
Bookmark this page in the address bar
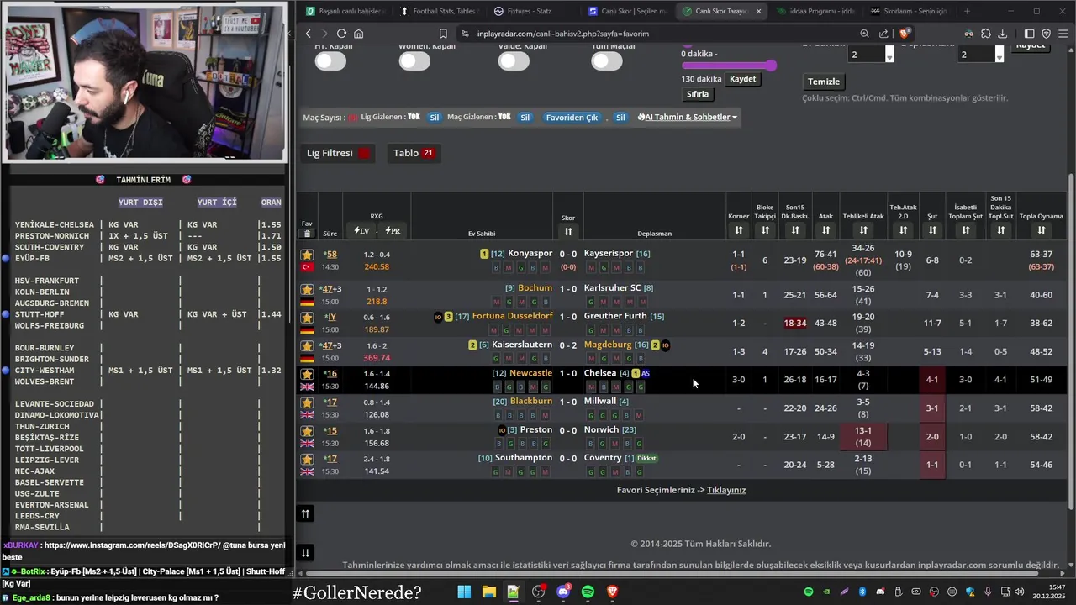click(443, 34)
